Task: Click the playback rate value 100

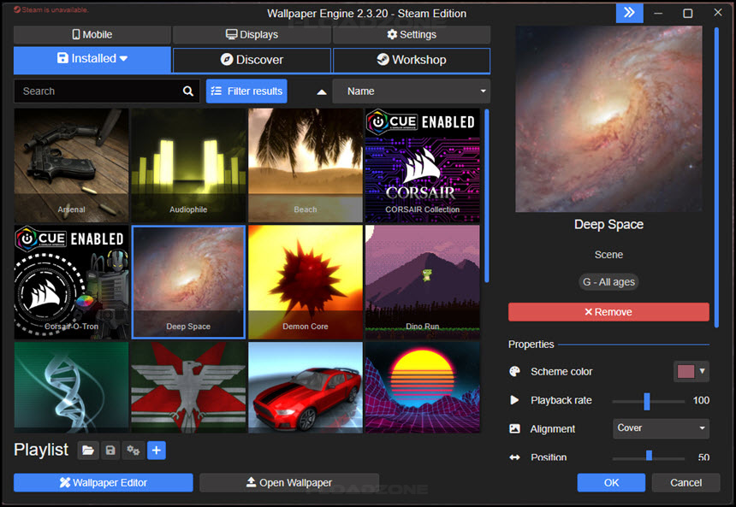Action: coord(701,400)
